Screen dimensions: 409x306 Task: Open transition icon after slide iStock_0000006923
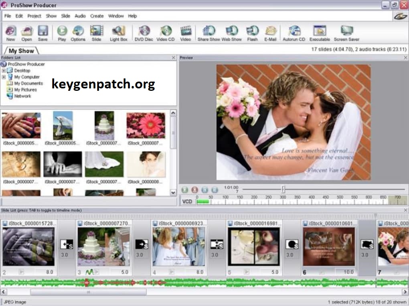coord(217,244)
